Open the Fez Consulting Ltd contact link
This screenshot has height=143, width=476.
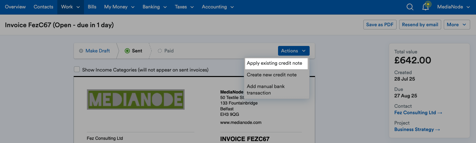click(x=418, y=113)
